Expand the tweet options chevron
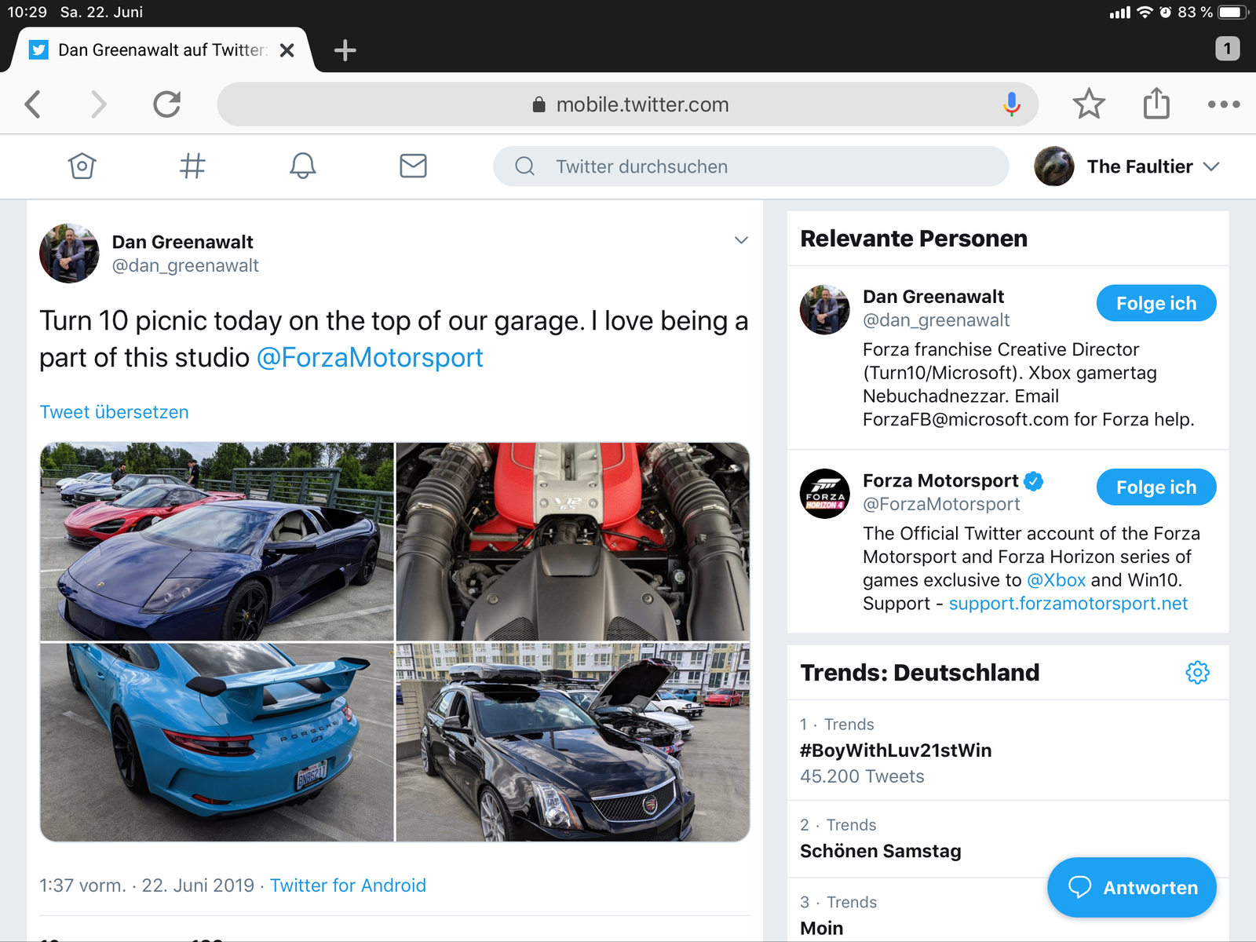Image resolution: width=1256 pixels, height=942 pixels. [741, 240]
